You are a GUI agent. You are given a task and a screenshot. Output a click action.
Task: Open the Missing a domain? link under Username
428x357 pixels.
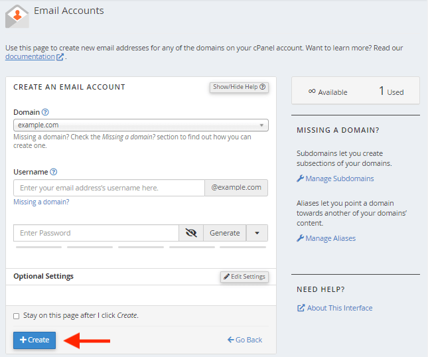coord(41,202)
